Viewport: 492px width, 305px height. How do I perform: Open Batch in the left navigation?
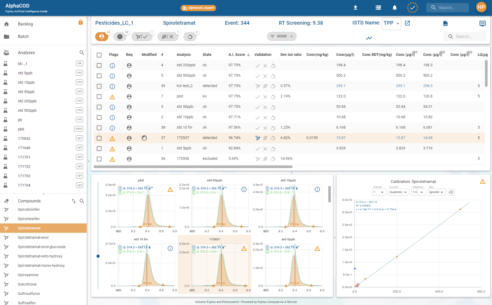point(23,37)
